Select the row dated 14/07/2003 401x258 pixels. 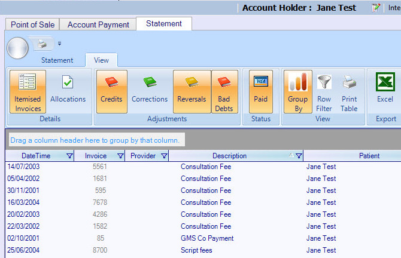coord(203,167)
